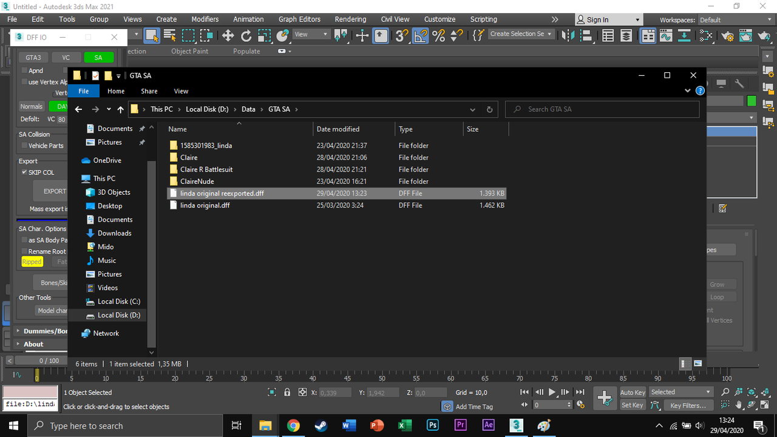Open Google Chrome from the taskbar
Screen dimensions: 777x437
click(x=293, y=425)
